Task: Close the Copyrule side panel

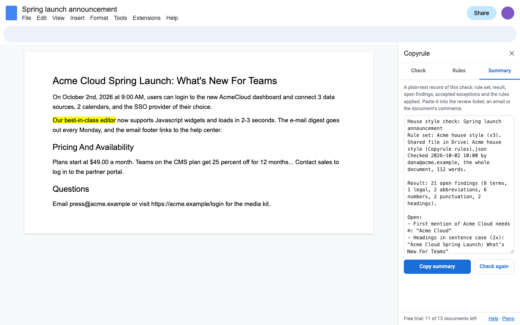Action: click(512, 54)
